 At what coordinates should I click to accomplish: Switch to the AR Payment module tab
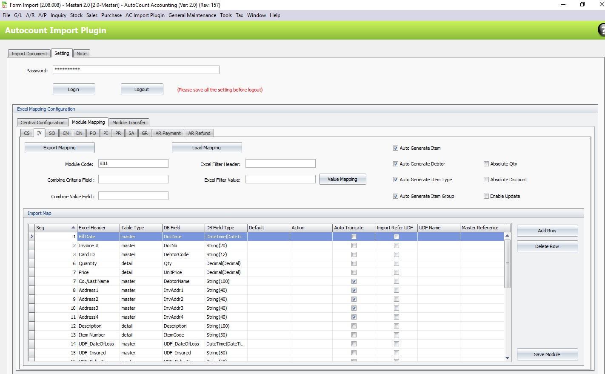(168, 133)
